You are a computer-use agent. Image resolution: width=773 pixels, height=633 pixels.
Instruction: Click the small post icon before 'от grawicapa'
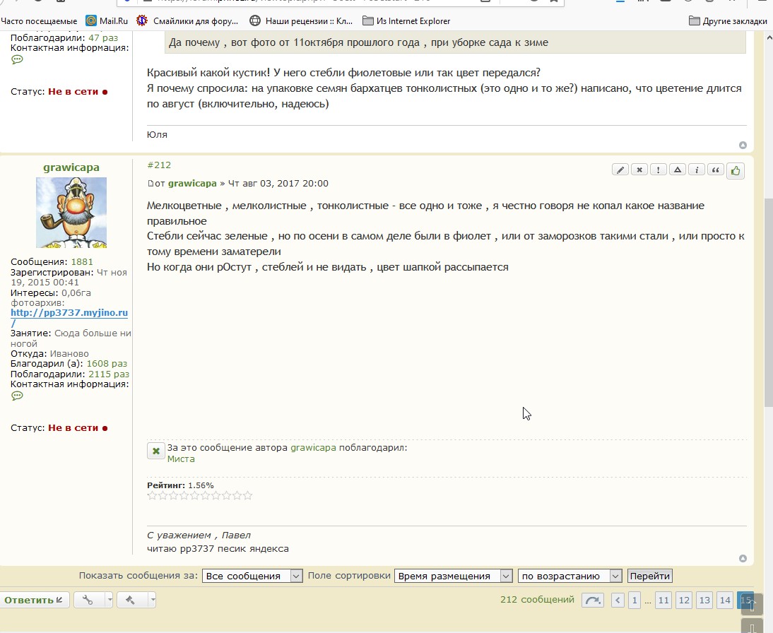tap(151, 184)
